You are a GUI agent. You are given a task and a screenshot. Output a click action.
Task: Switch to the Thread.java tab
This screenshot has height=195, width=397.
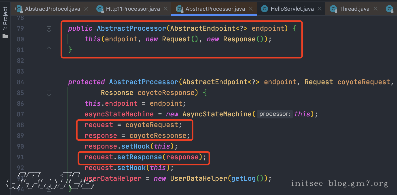tap(354, 9)
